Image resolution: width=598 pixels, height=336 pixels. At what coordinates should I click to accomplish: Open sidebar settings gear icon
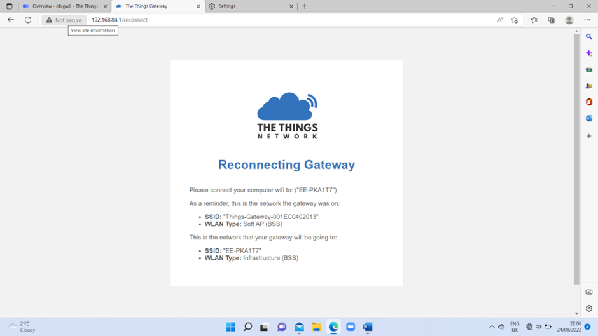click(588, 309)
